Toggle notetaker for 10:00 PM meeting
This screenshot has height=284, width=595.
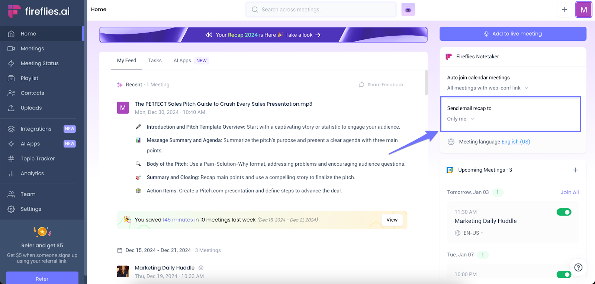click(x=564, y=274)
